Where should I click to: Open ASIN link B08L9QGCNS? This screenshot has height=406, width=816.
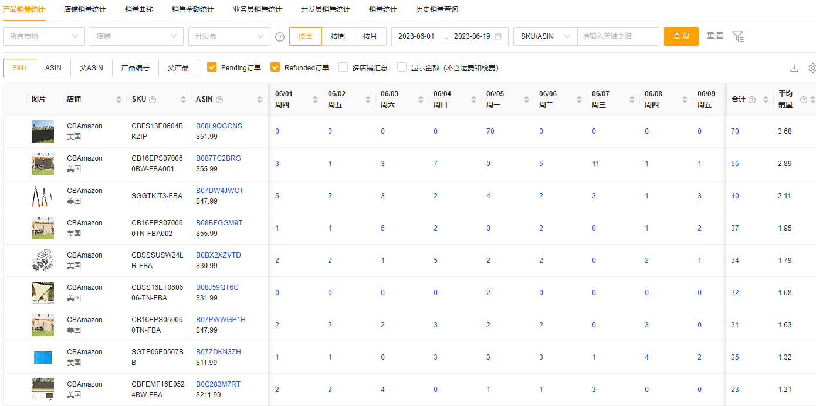[219, 126]
